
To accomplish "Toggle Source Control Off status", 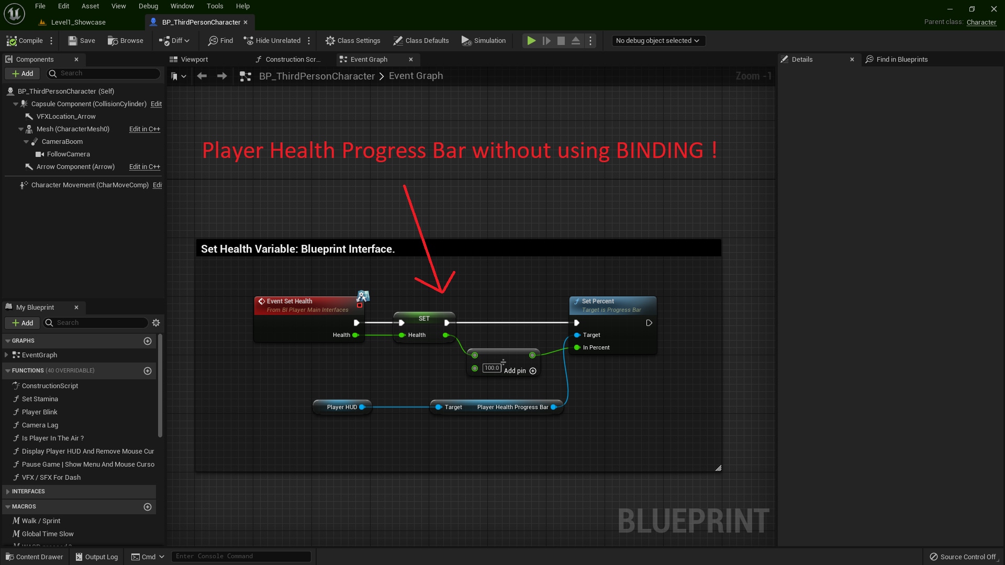I will coord(963,557).
